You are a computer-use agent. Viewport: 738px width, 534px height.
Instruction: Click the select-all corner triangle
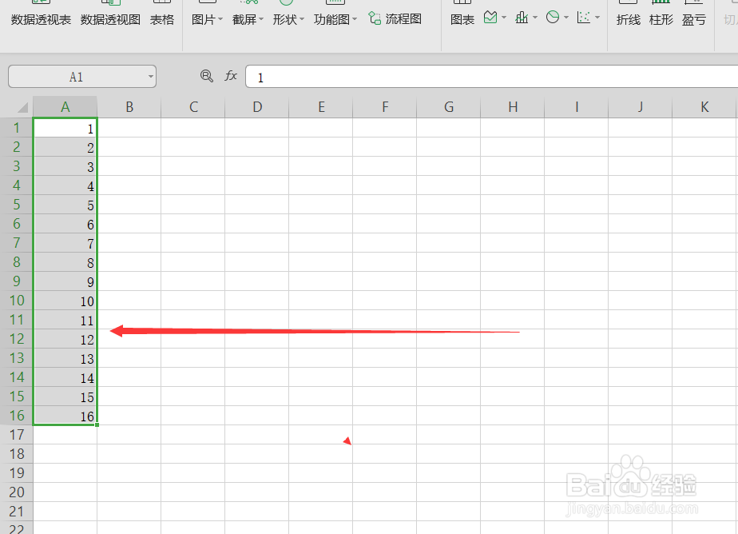(22, 108)
